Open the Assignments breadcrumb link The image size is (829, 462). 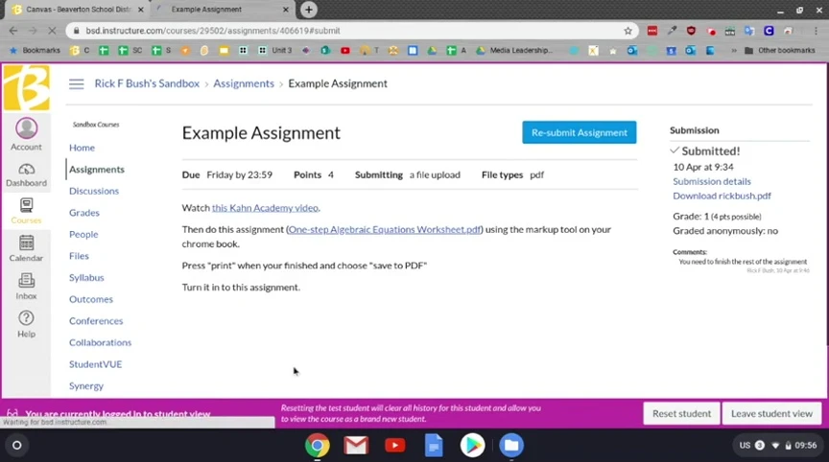(x=244, y=83)
